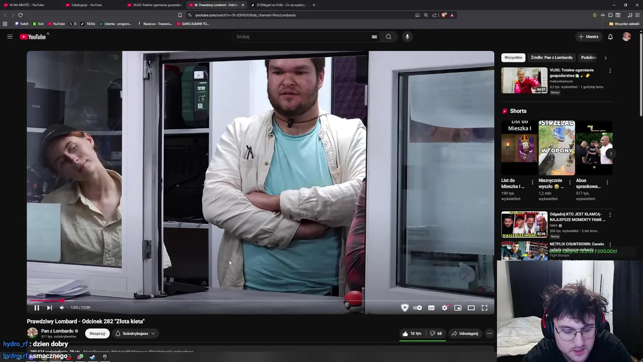Select the Wszystkie filter chip
The image size is (643, 362).
(x=513, y=57)
